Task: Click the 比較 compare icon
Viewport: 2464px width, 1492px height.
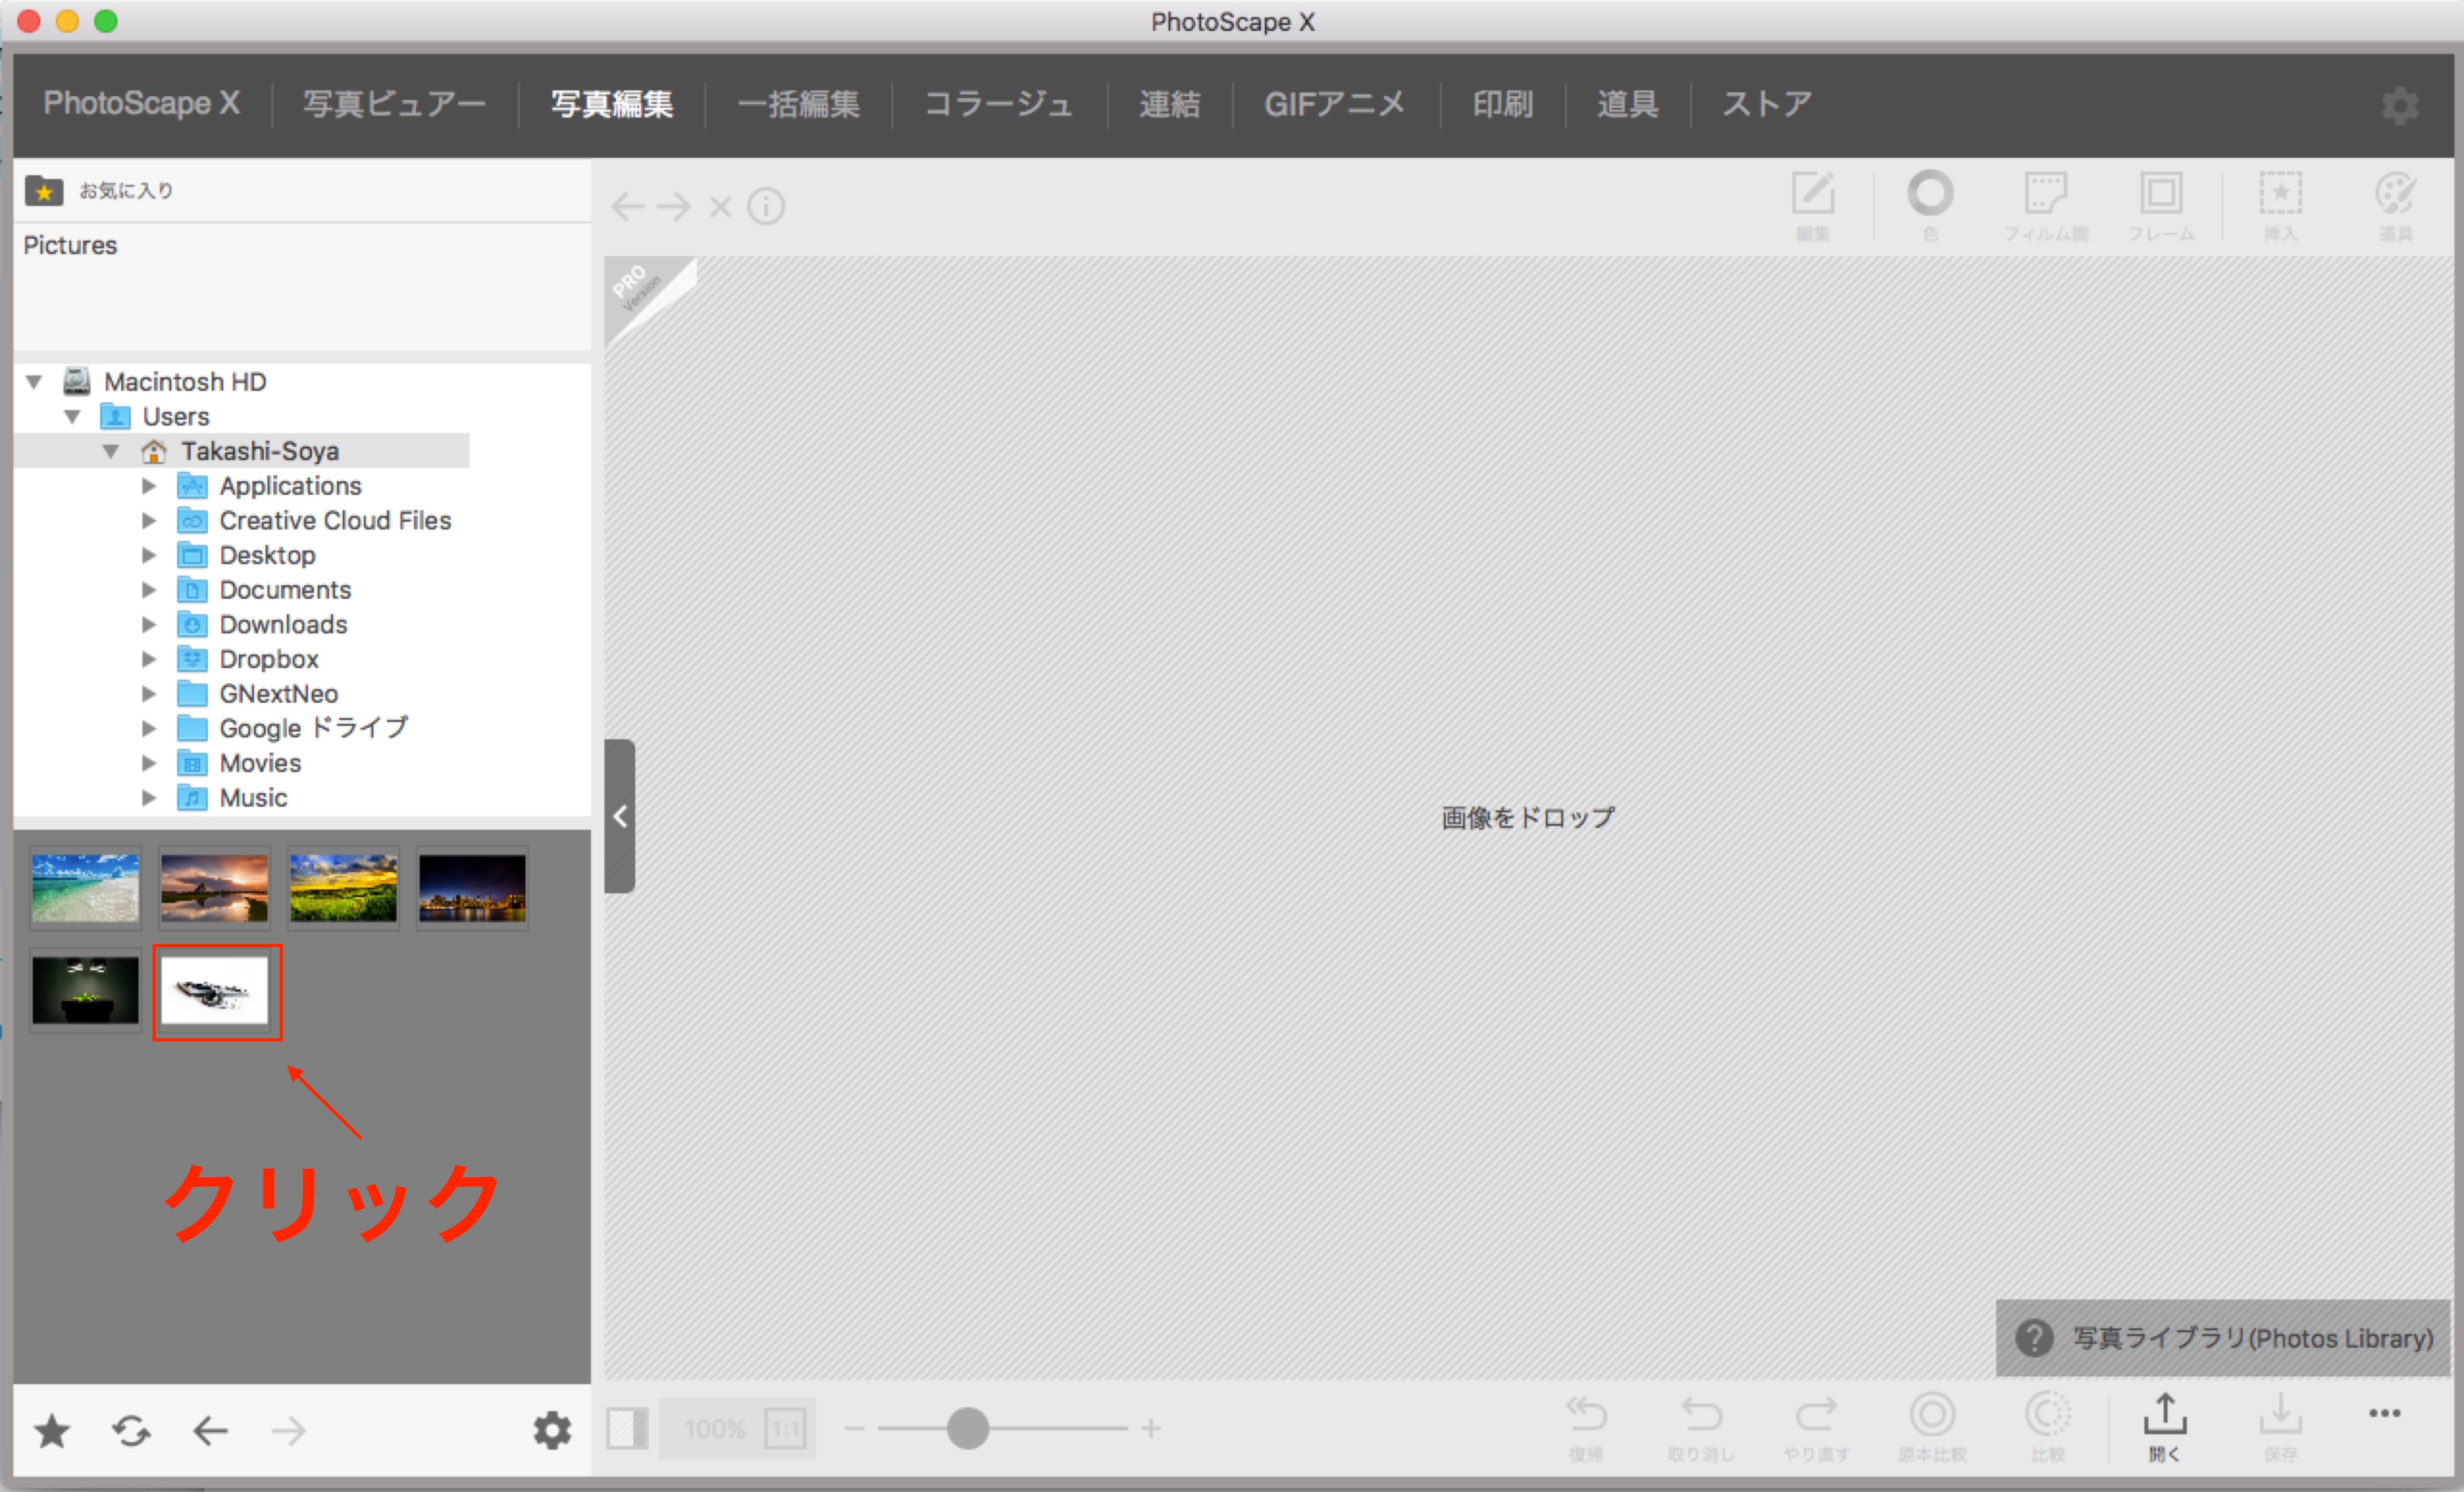Action: (2048, 1428)
